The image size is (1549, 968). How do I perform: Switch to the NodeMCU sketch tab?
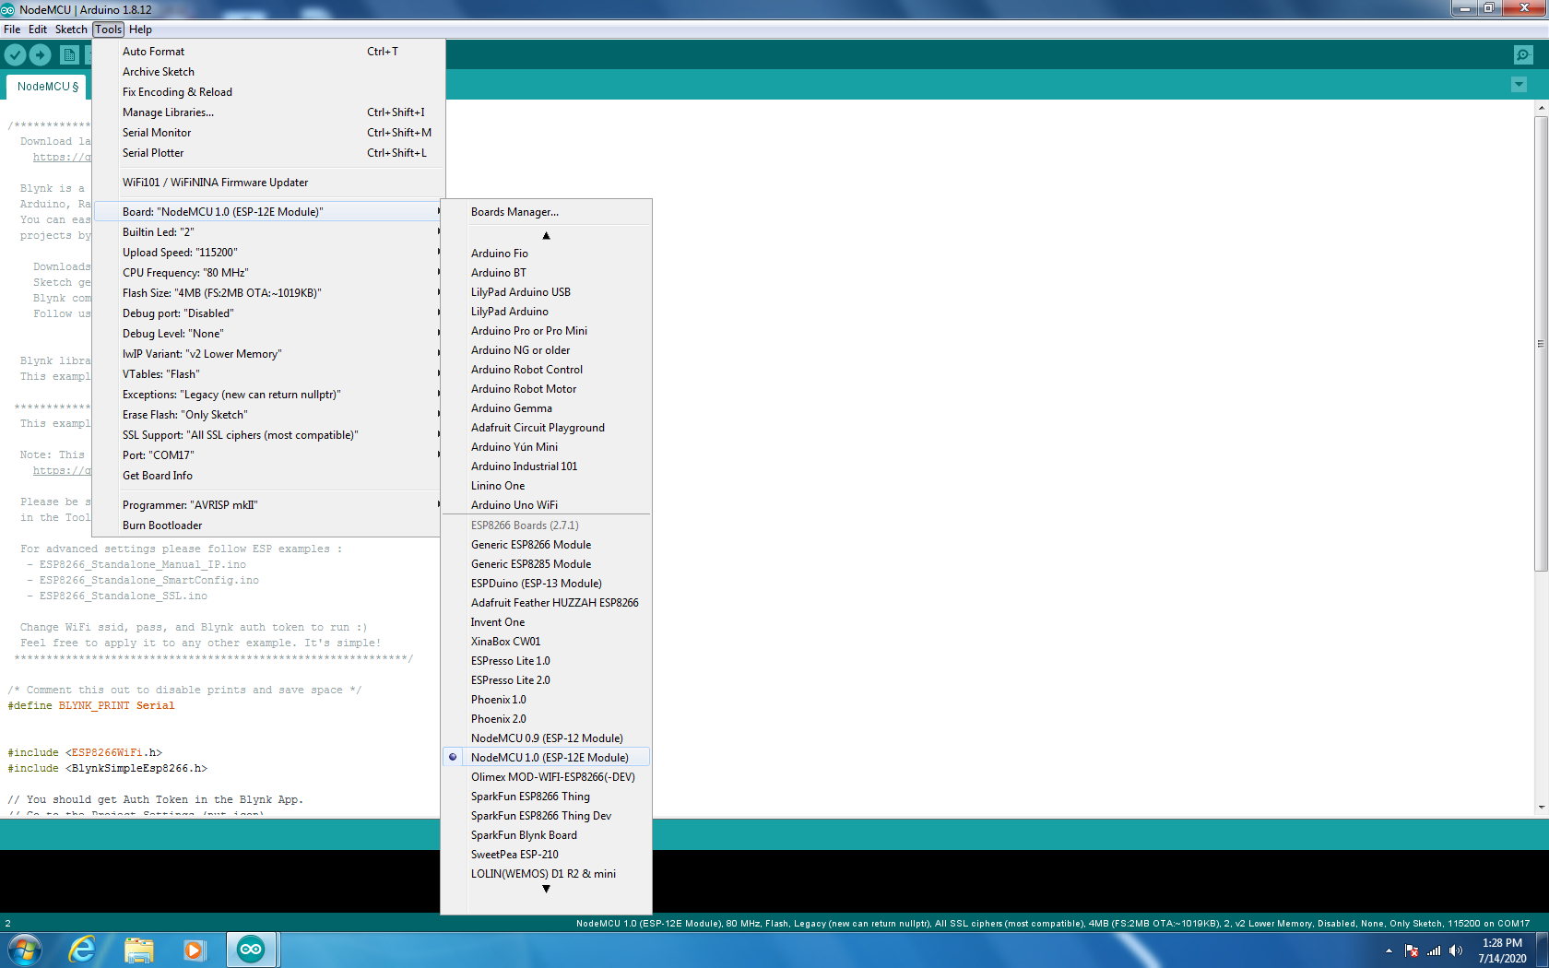(47, 87)
